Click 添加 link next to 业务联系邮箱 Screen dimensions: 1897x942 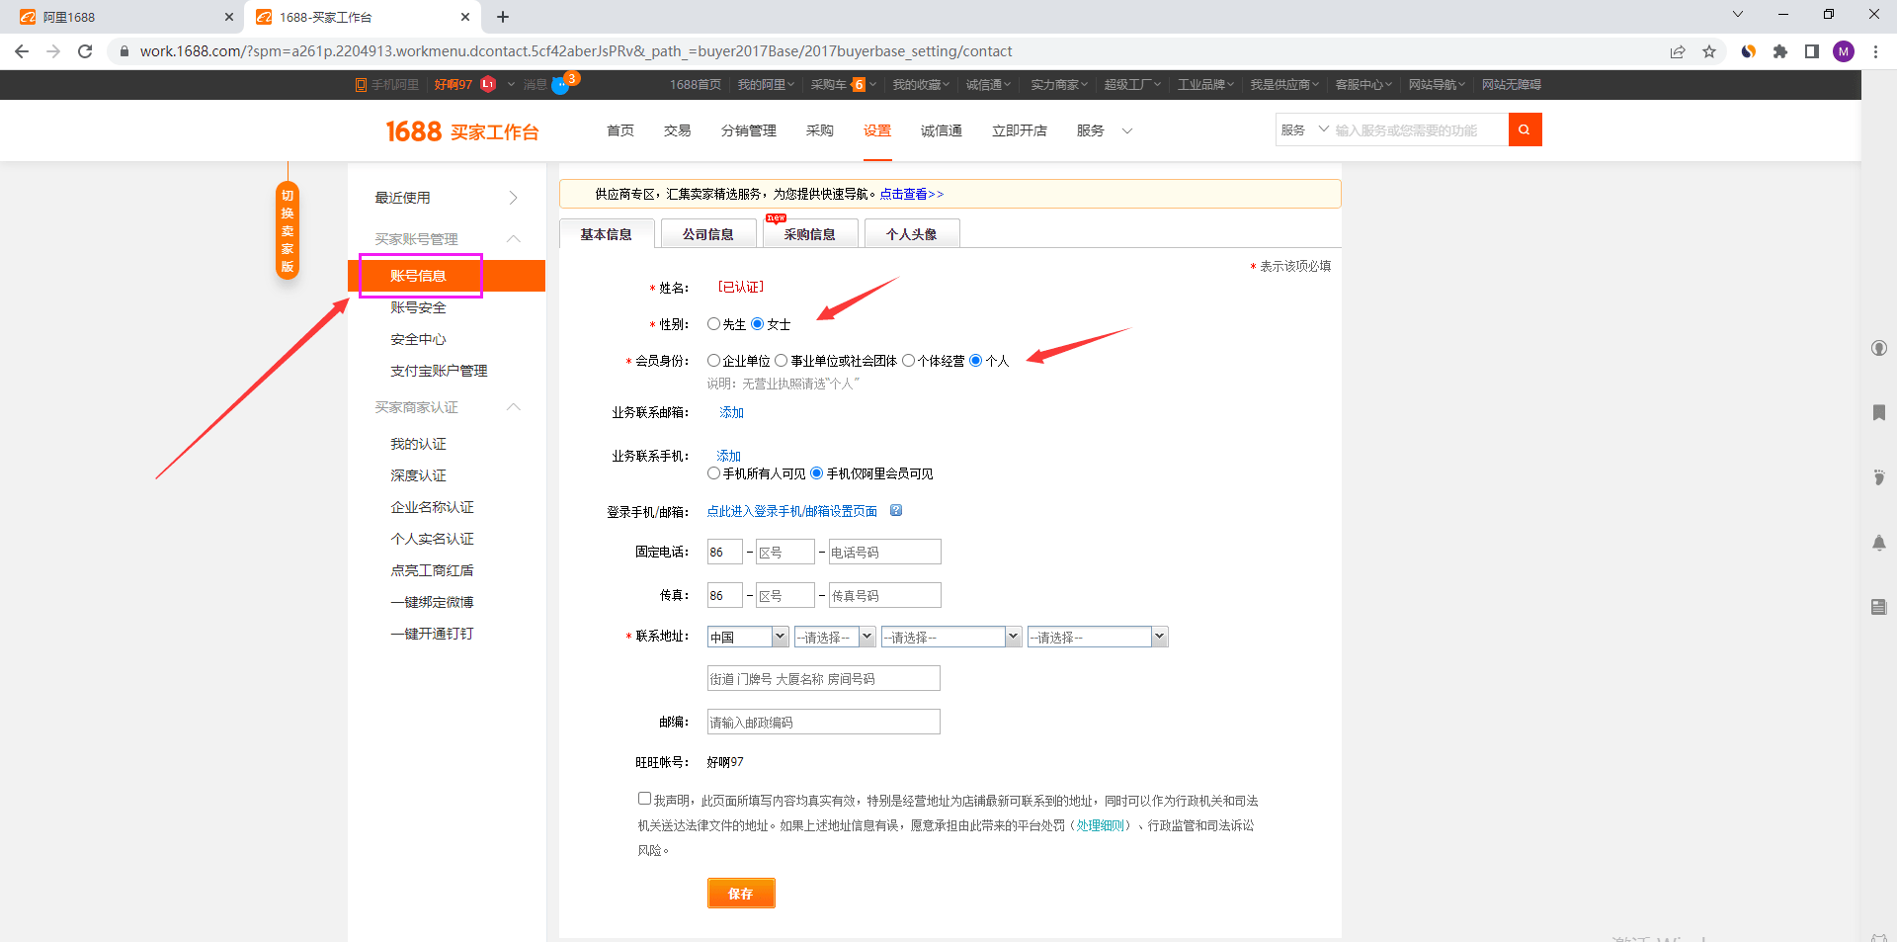731,412
